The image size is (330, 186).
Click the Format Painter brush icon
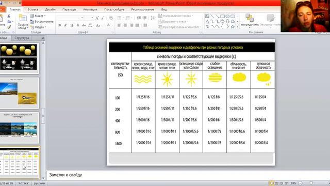[x=9, y=27]
